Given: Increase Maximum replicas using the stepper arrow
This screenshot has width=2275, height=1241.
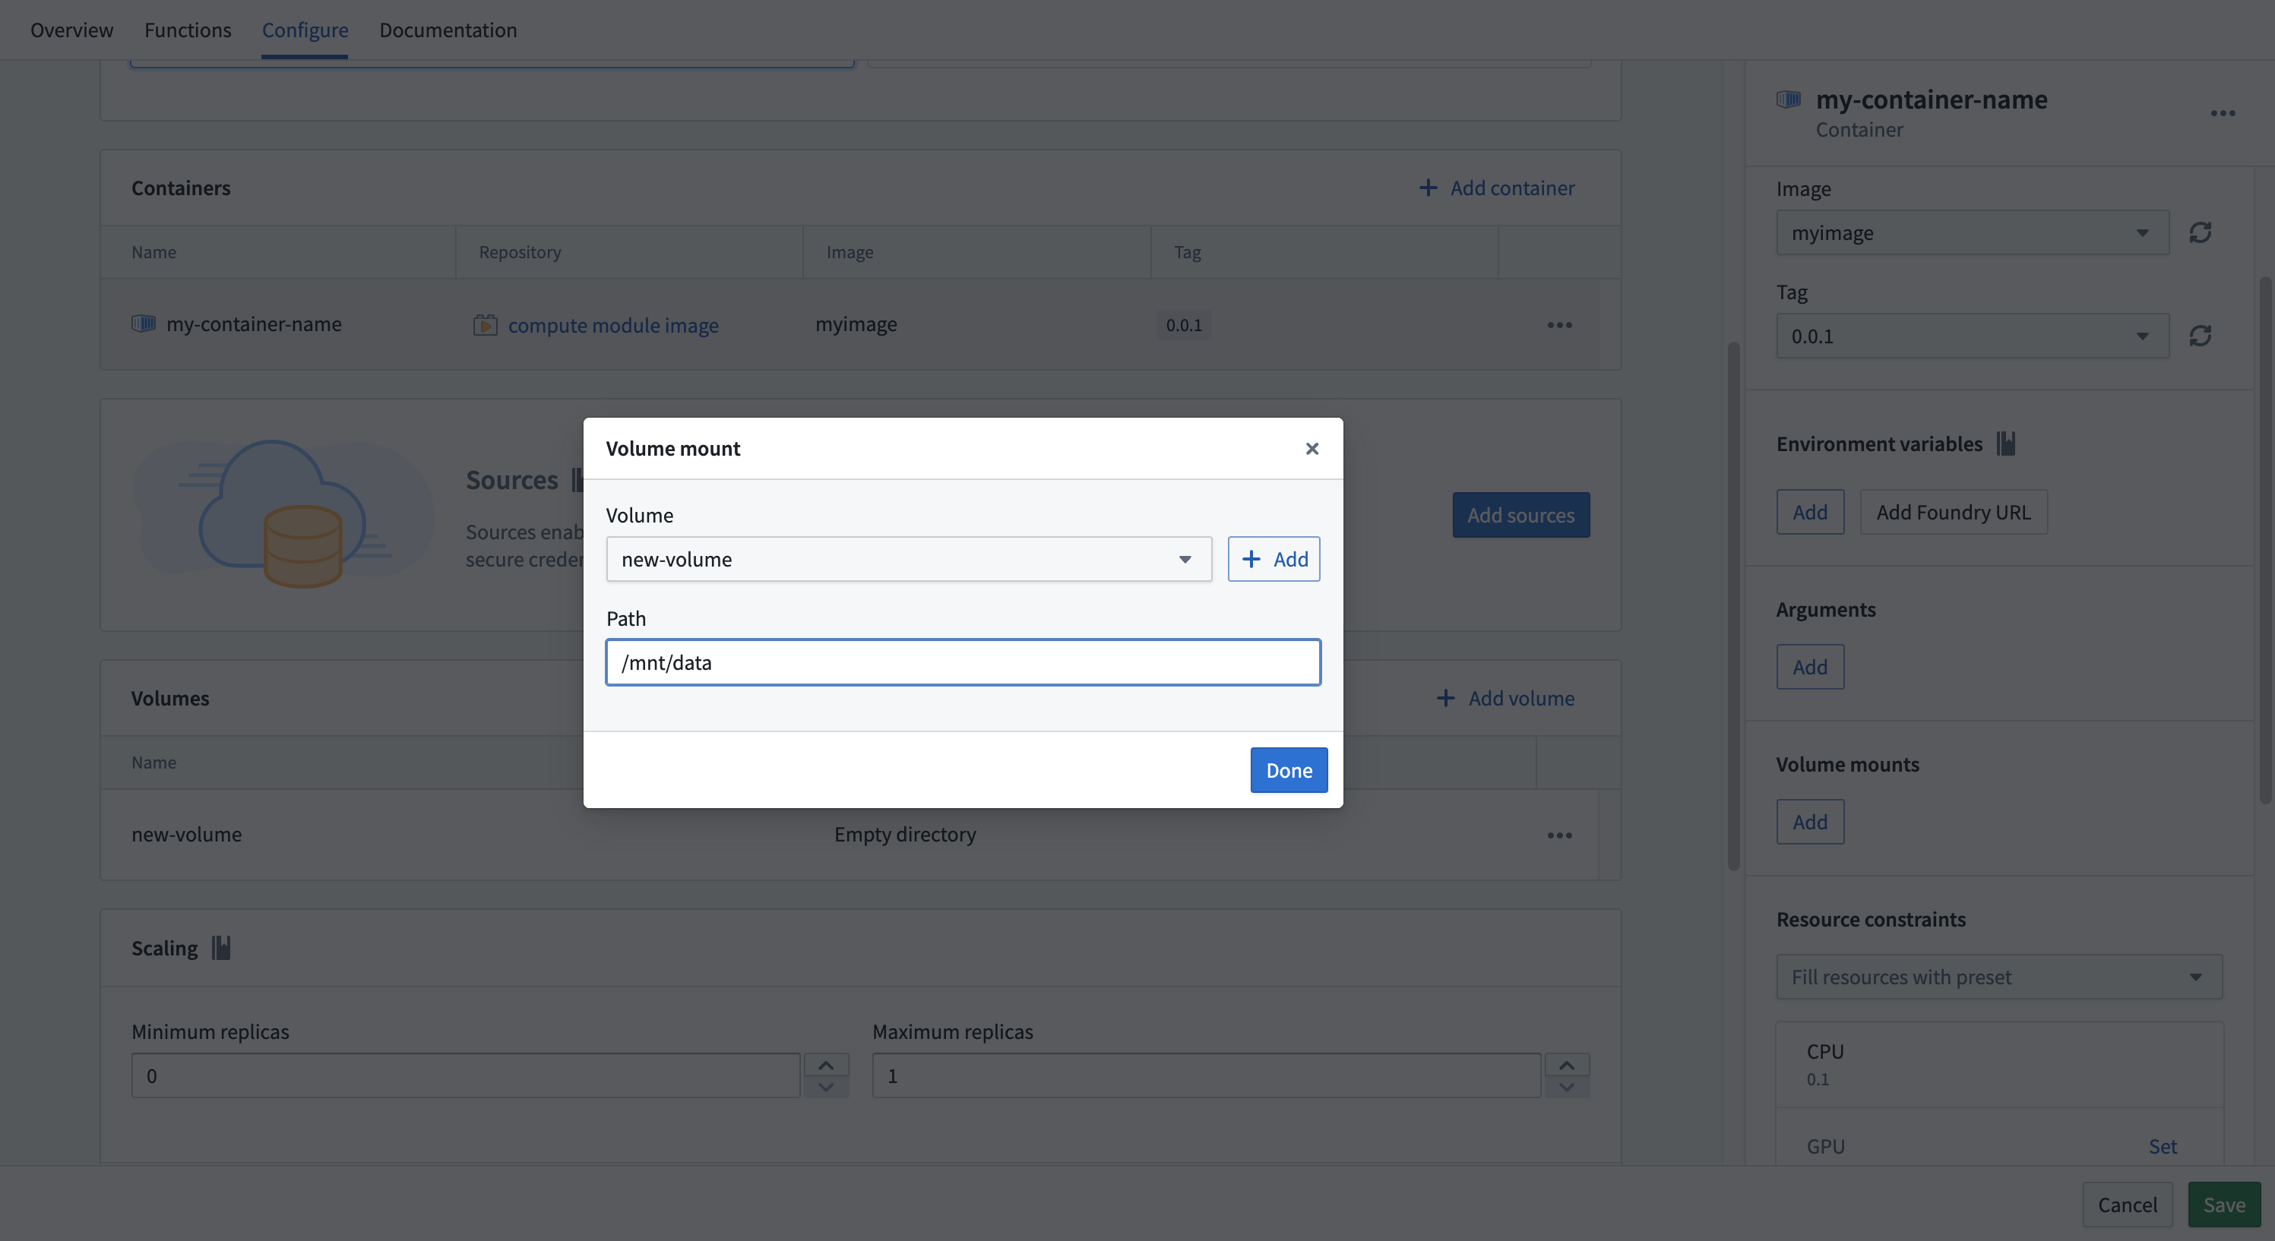Looking at the screenshot, I should (1568, 1066).
